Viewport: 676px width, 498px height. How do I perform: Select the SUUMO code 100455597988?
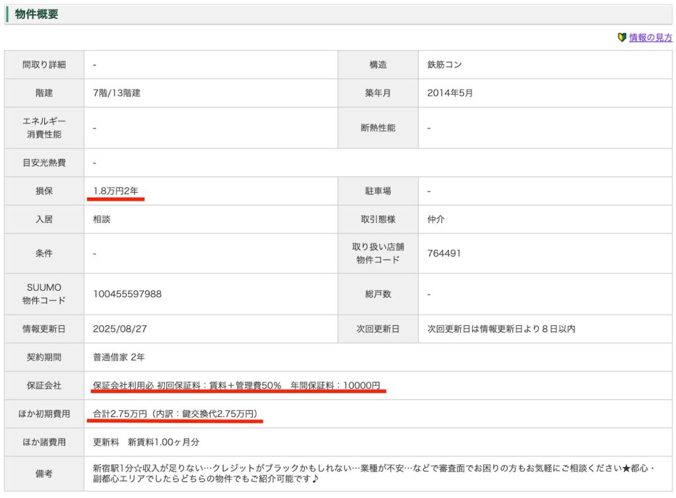[x=127, y=294]
